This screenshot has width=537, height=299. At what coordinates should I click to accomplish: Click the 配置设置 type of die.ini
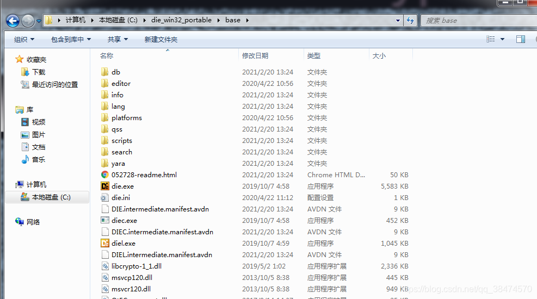pyautogui.click(x=320, y=198)
